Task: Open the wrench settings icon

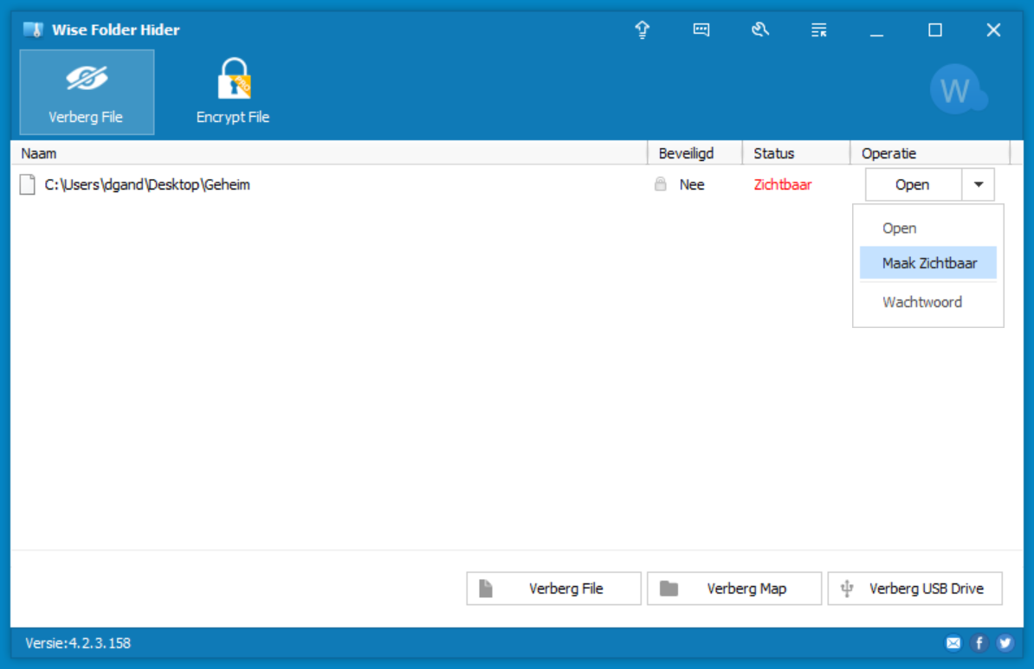Action: pos(759,29)
